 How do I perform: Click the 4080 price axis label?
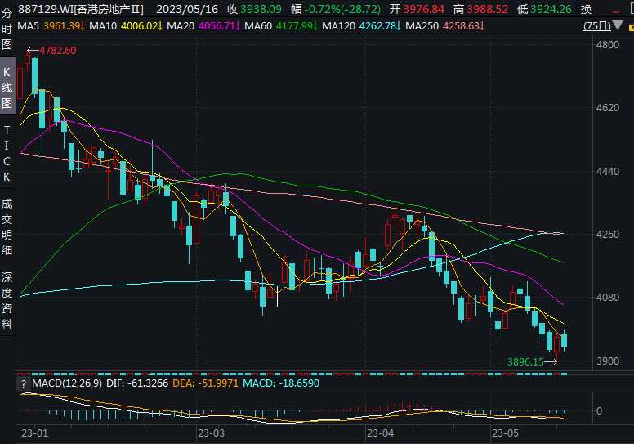point(608,298)
